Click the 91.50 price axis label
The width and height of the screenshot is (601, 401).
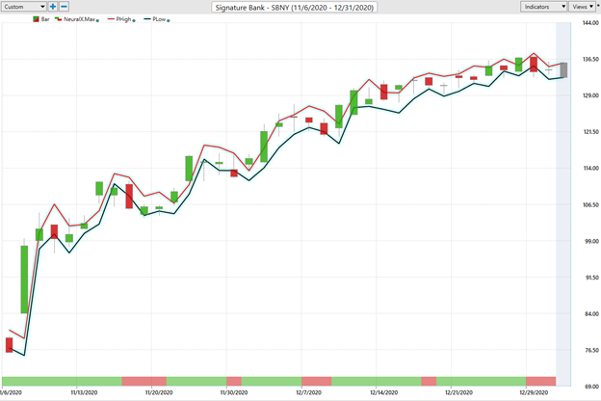[x=590, y=278]
